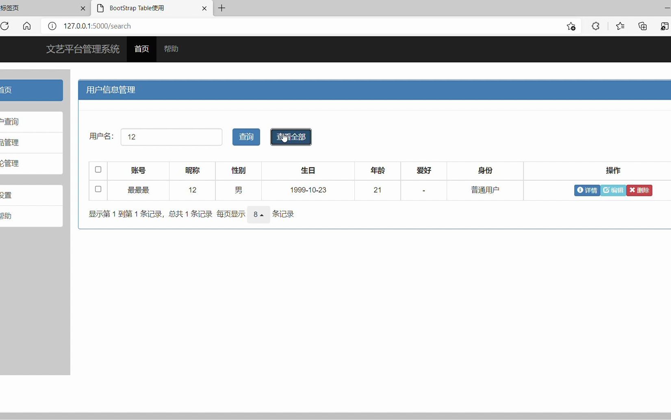Select highlighted 首页 sidebar item
Viewport: 671px width, 420px height.
point(31,90)
